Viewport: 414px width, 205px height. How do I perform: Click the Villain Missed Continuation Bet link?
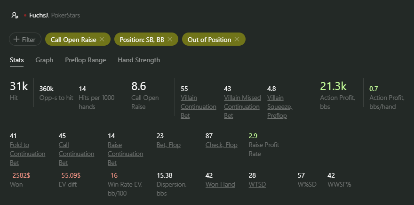[x=242, y=107]
